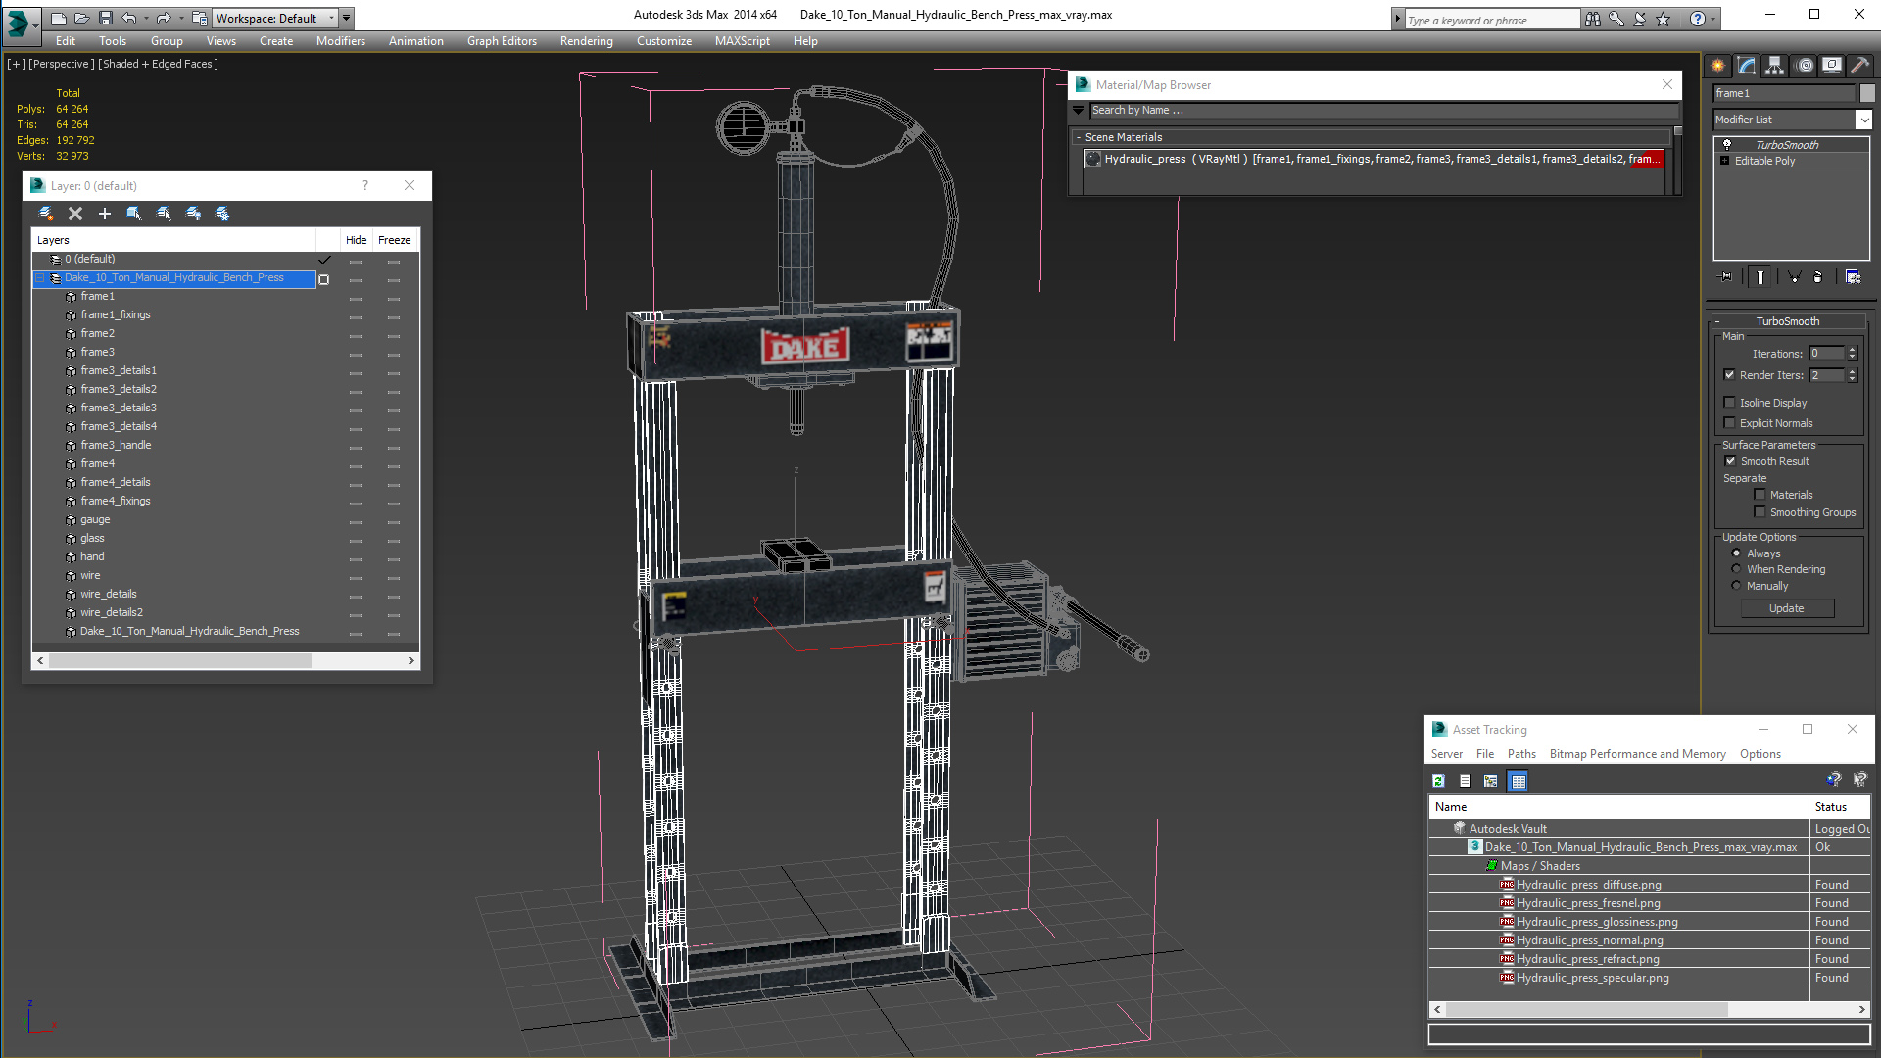Click Freeze/Unfreeze All Layers icon
The width and height of the screenshot is (1881, 1058).
coord(222,214)
